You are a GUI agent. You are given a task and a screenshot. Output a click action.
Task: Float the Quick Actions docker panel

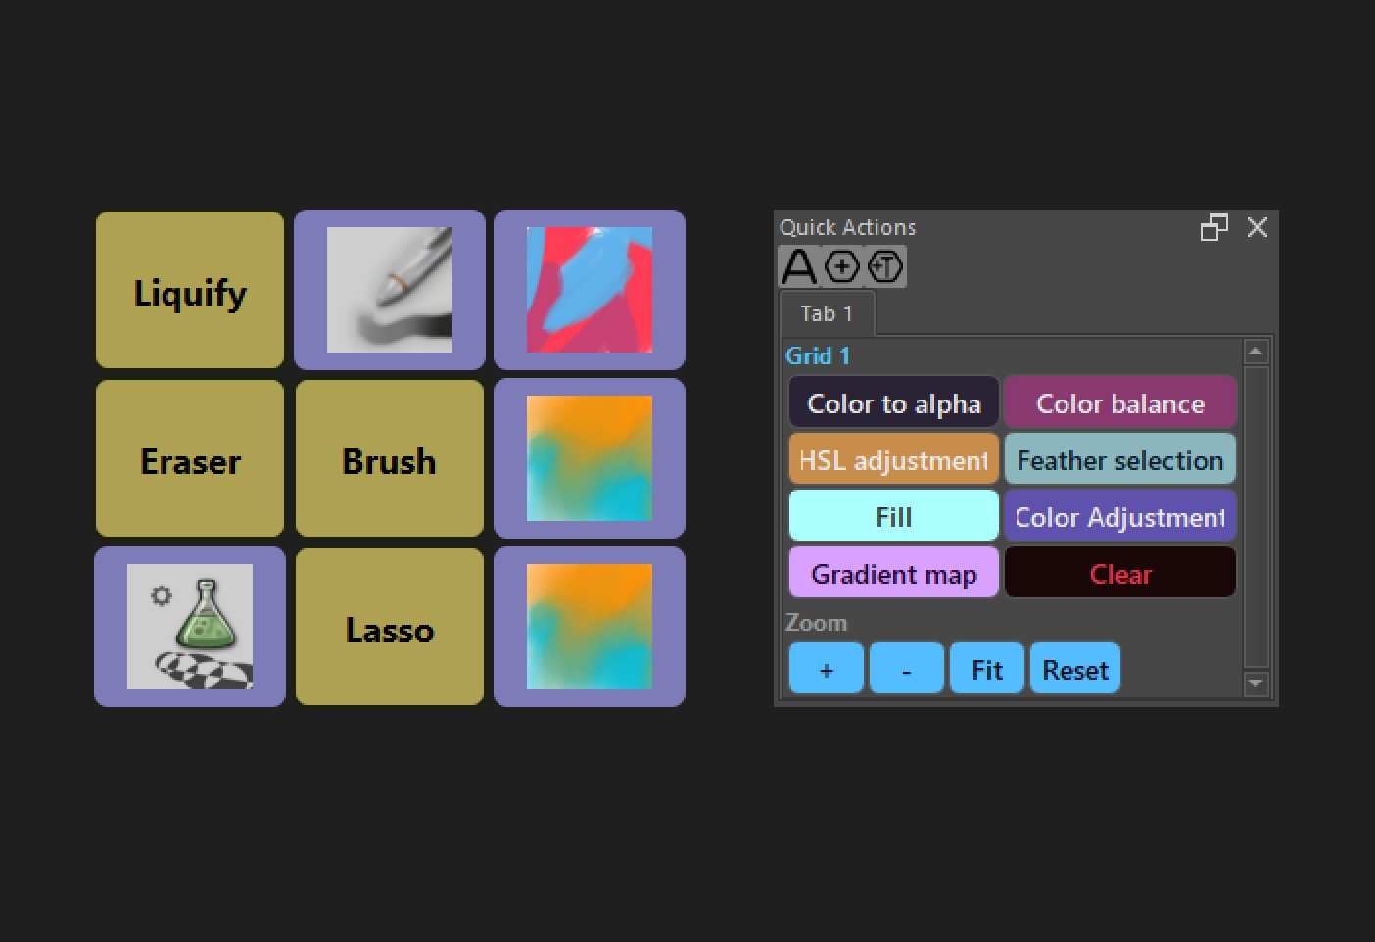point(1214,227)
